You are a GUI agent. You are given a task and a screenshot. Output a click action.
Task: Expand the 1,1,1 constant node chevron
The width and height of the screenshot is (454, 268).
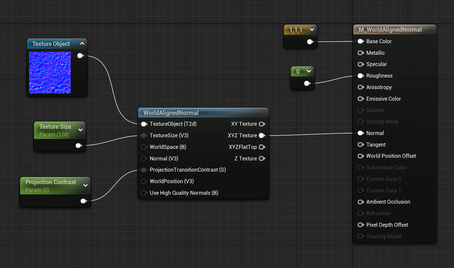311,30
